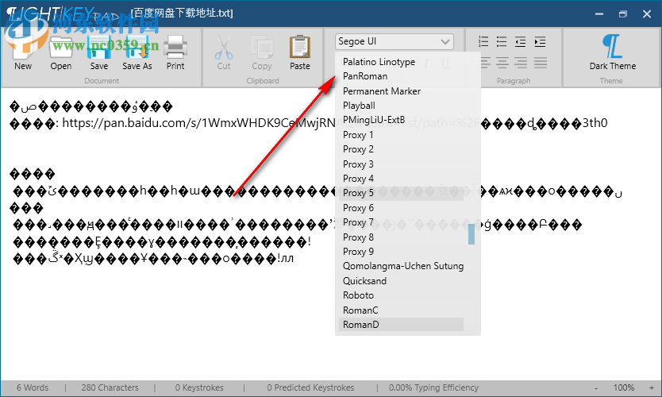Align text left
This screenshot has width=662, height=397.
tap(484, 63)
